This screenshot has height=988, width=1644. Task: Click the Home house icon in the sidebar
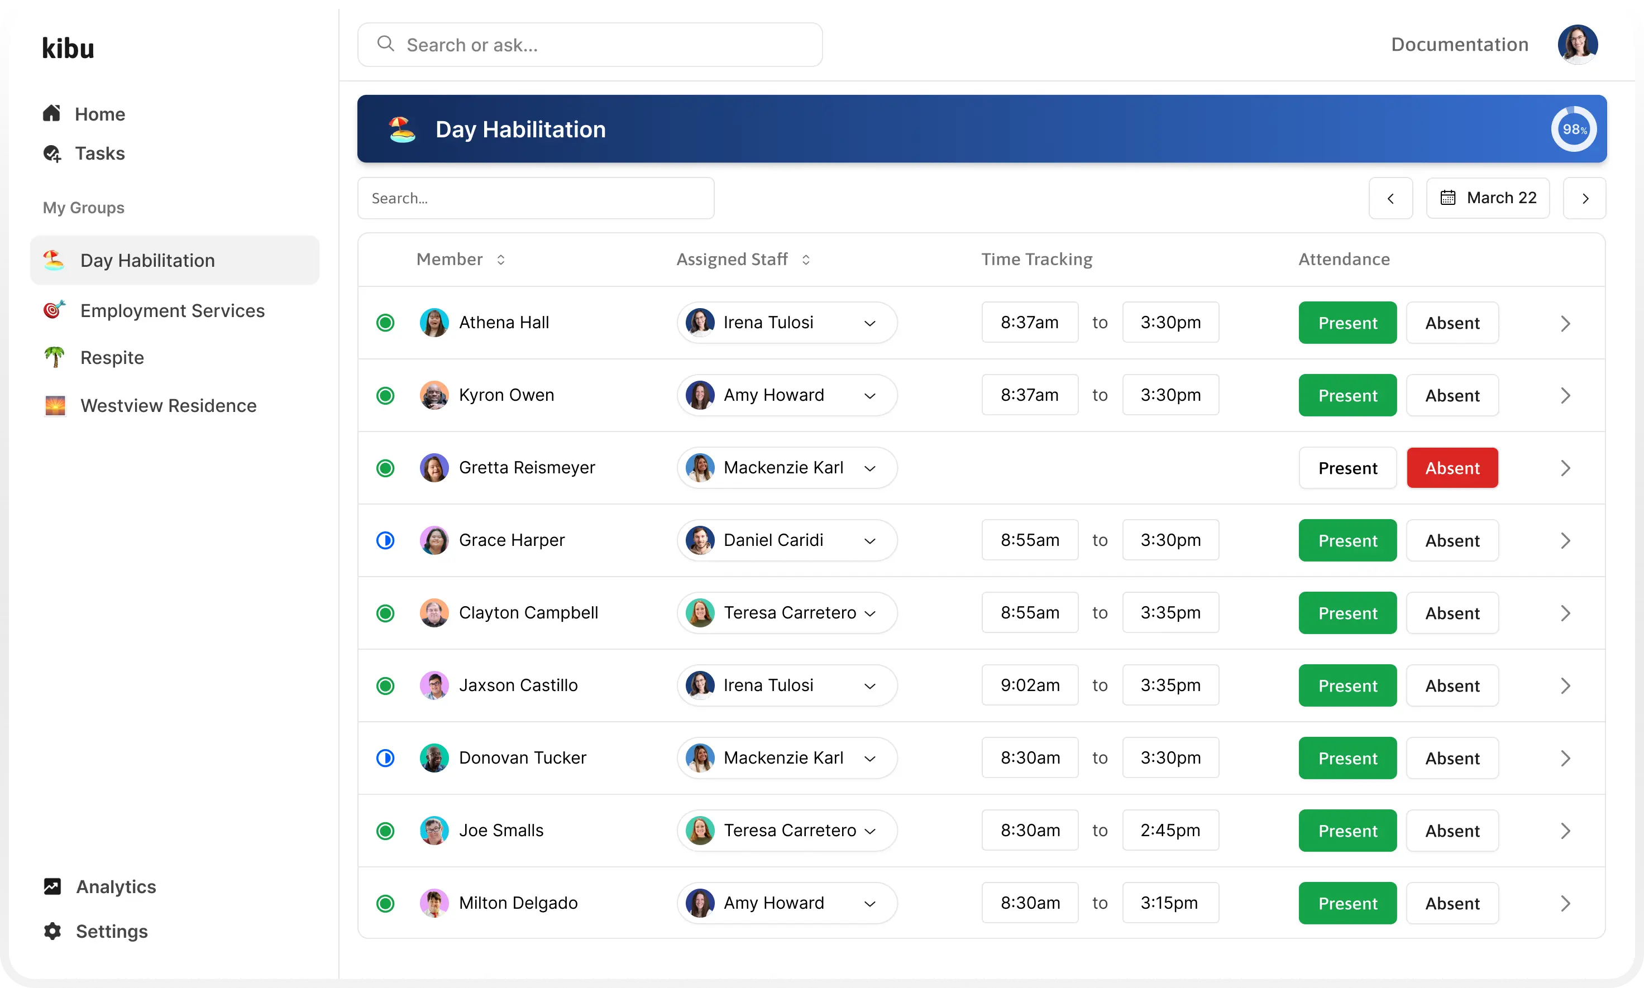tap(52, 114)
